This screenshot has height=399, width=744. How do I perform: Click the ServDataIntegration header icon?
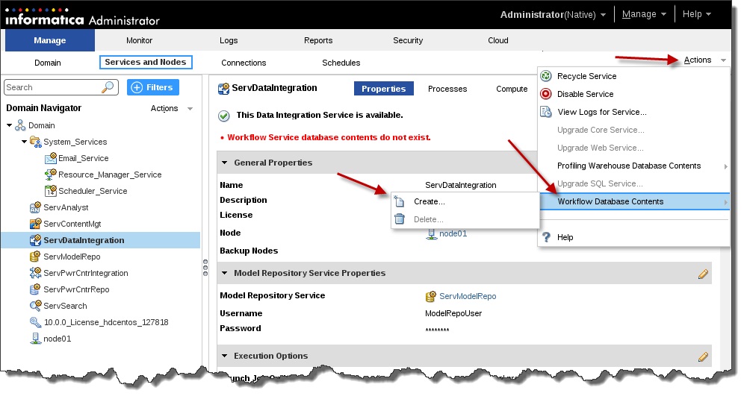(x=223, y=89)
